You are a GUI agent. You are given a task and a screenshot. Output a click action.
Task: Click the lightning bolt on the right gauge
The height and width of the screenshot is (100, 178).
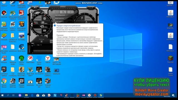click(x=82, y=18)
